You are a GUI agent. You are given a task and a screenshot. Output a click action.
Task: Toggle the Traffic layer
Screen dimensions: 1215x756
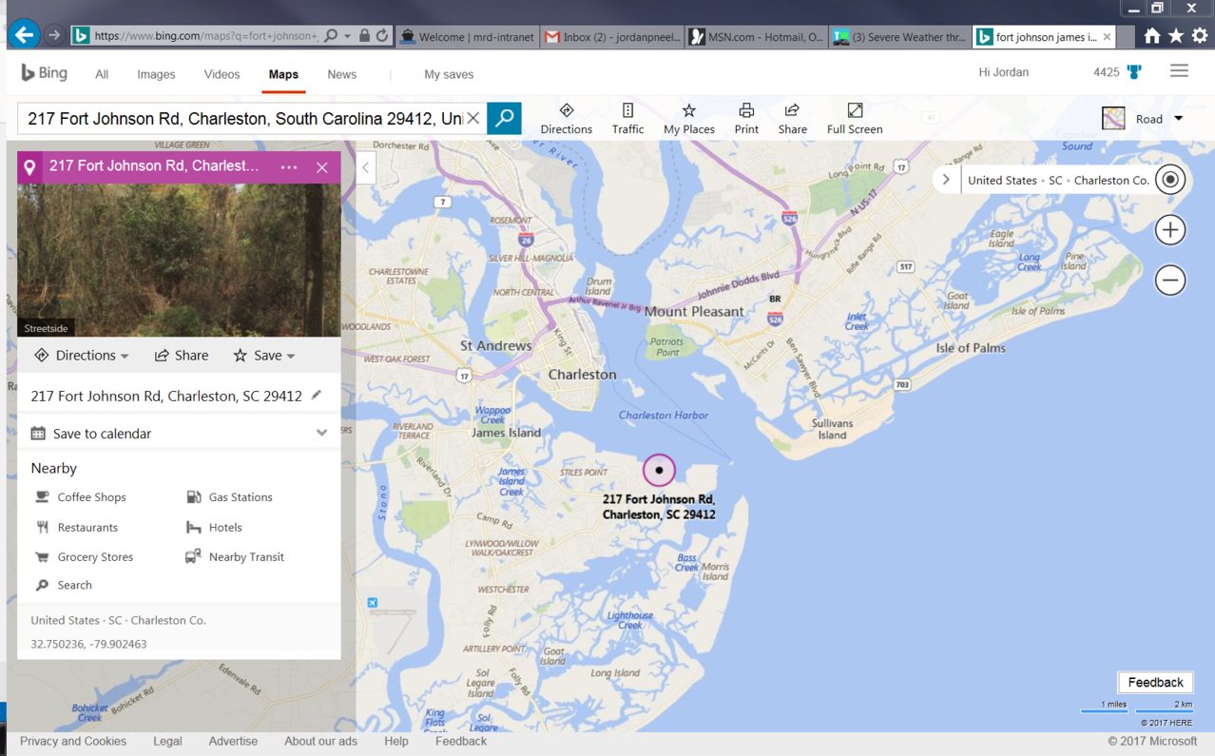click(x=627, y=119)
